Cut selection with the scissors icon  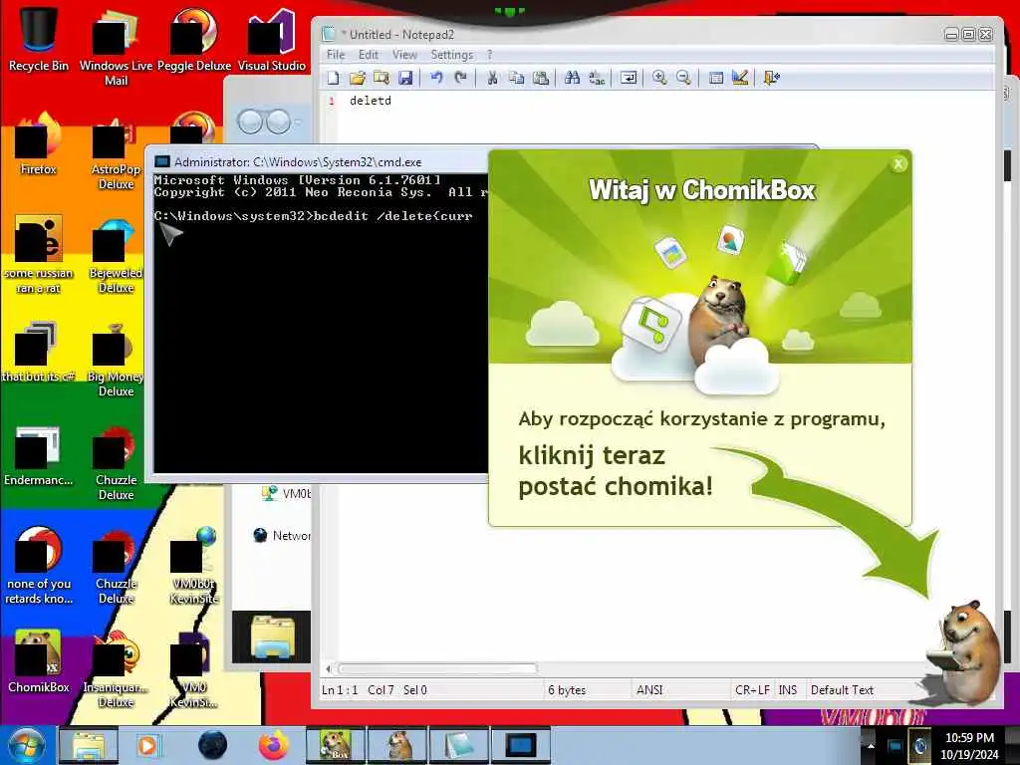pyautogui.click(x=492, y=78)
